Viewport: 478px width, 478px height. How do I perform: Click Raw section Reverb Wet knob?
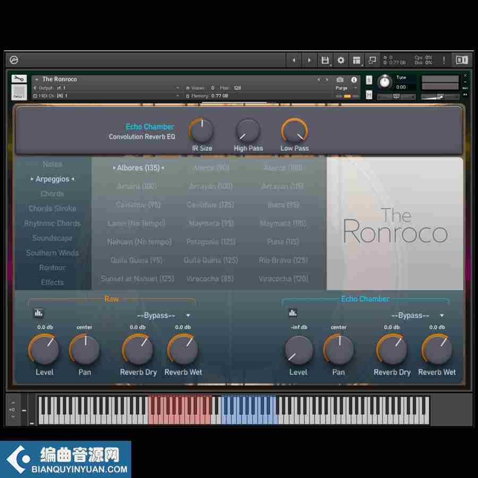(x=183, y=349)
